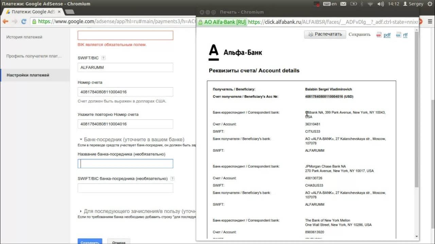This screenshot has width=435, height=244.
Task: Reload the AdSense page
Action: coord(24,21)
